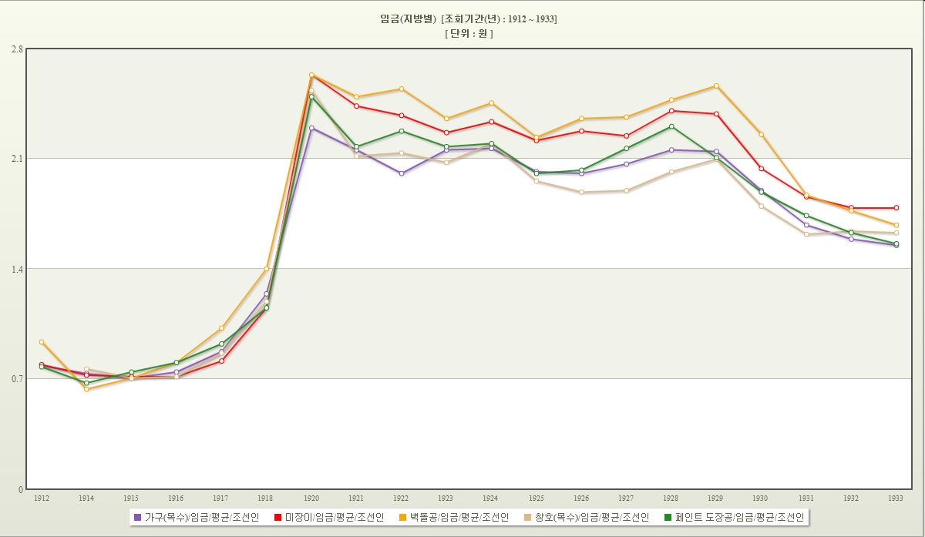The width and height of the screenshot is (925, 537).
Task: Click the 1920 x-axis year label
Action: (x=311, y=498)
